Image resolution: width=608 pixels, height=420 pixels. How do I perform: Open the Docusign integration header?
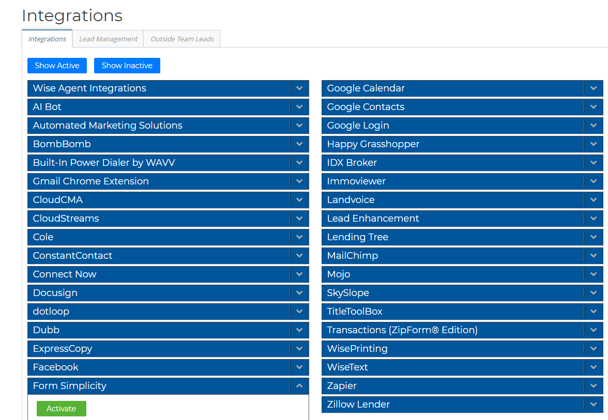[168, 292]
